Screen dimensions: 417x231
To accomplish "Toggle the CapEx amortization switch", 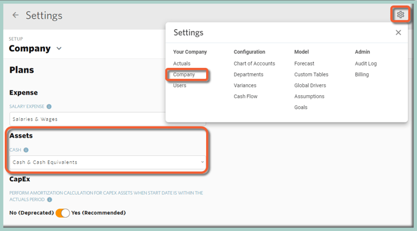I will tap(62, 213).
